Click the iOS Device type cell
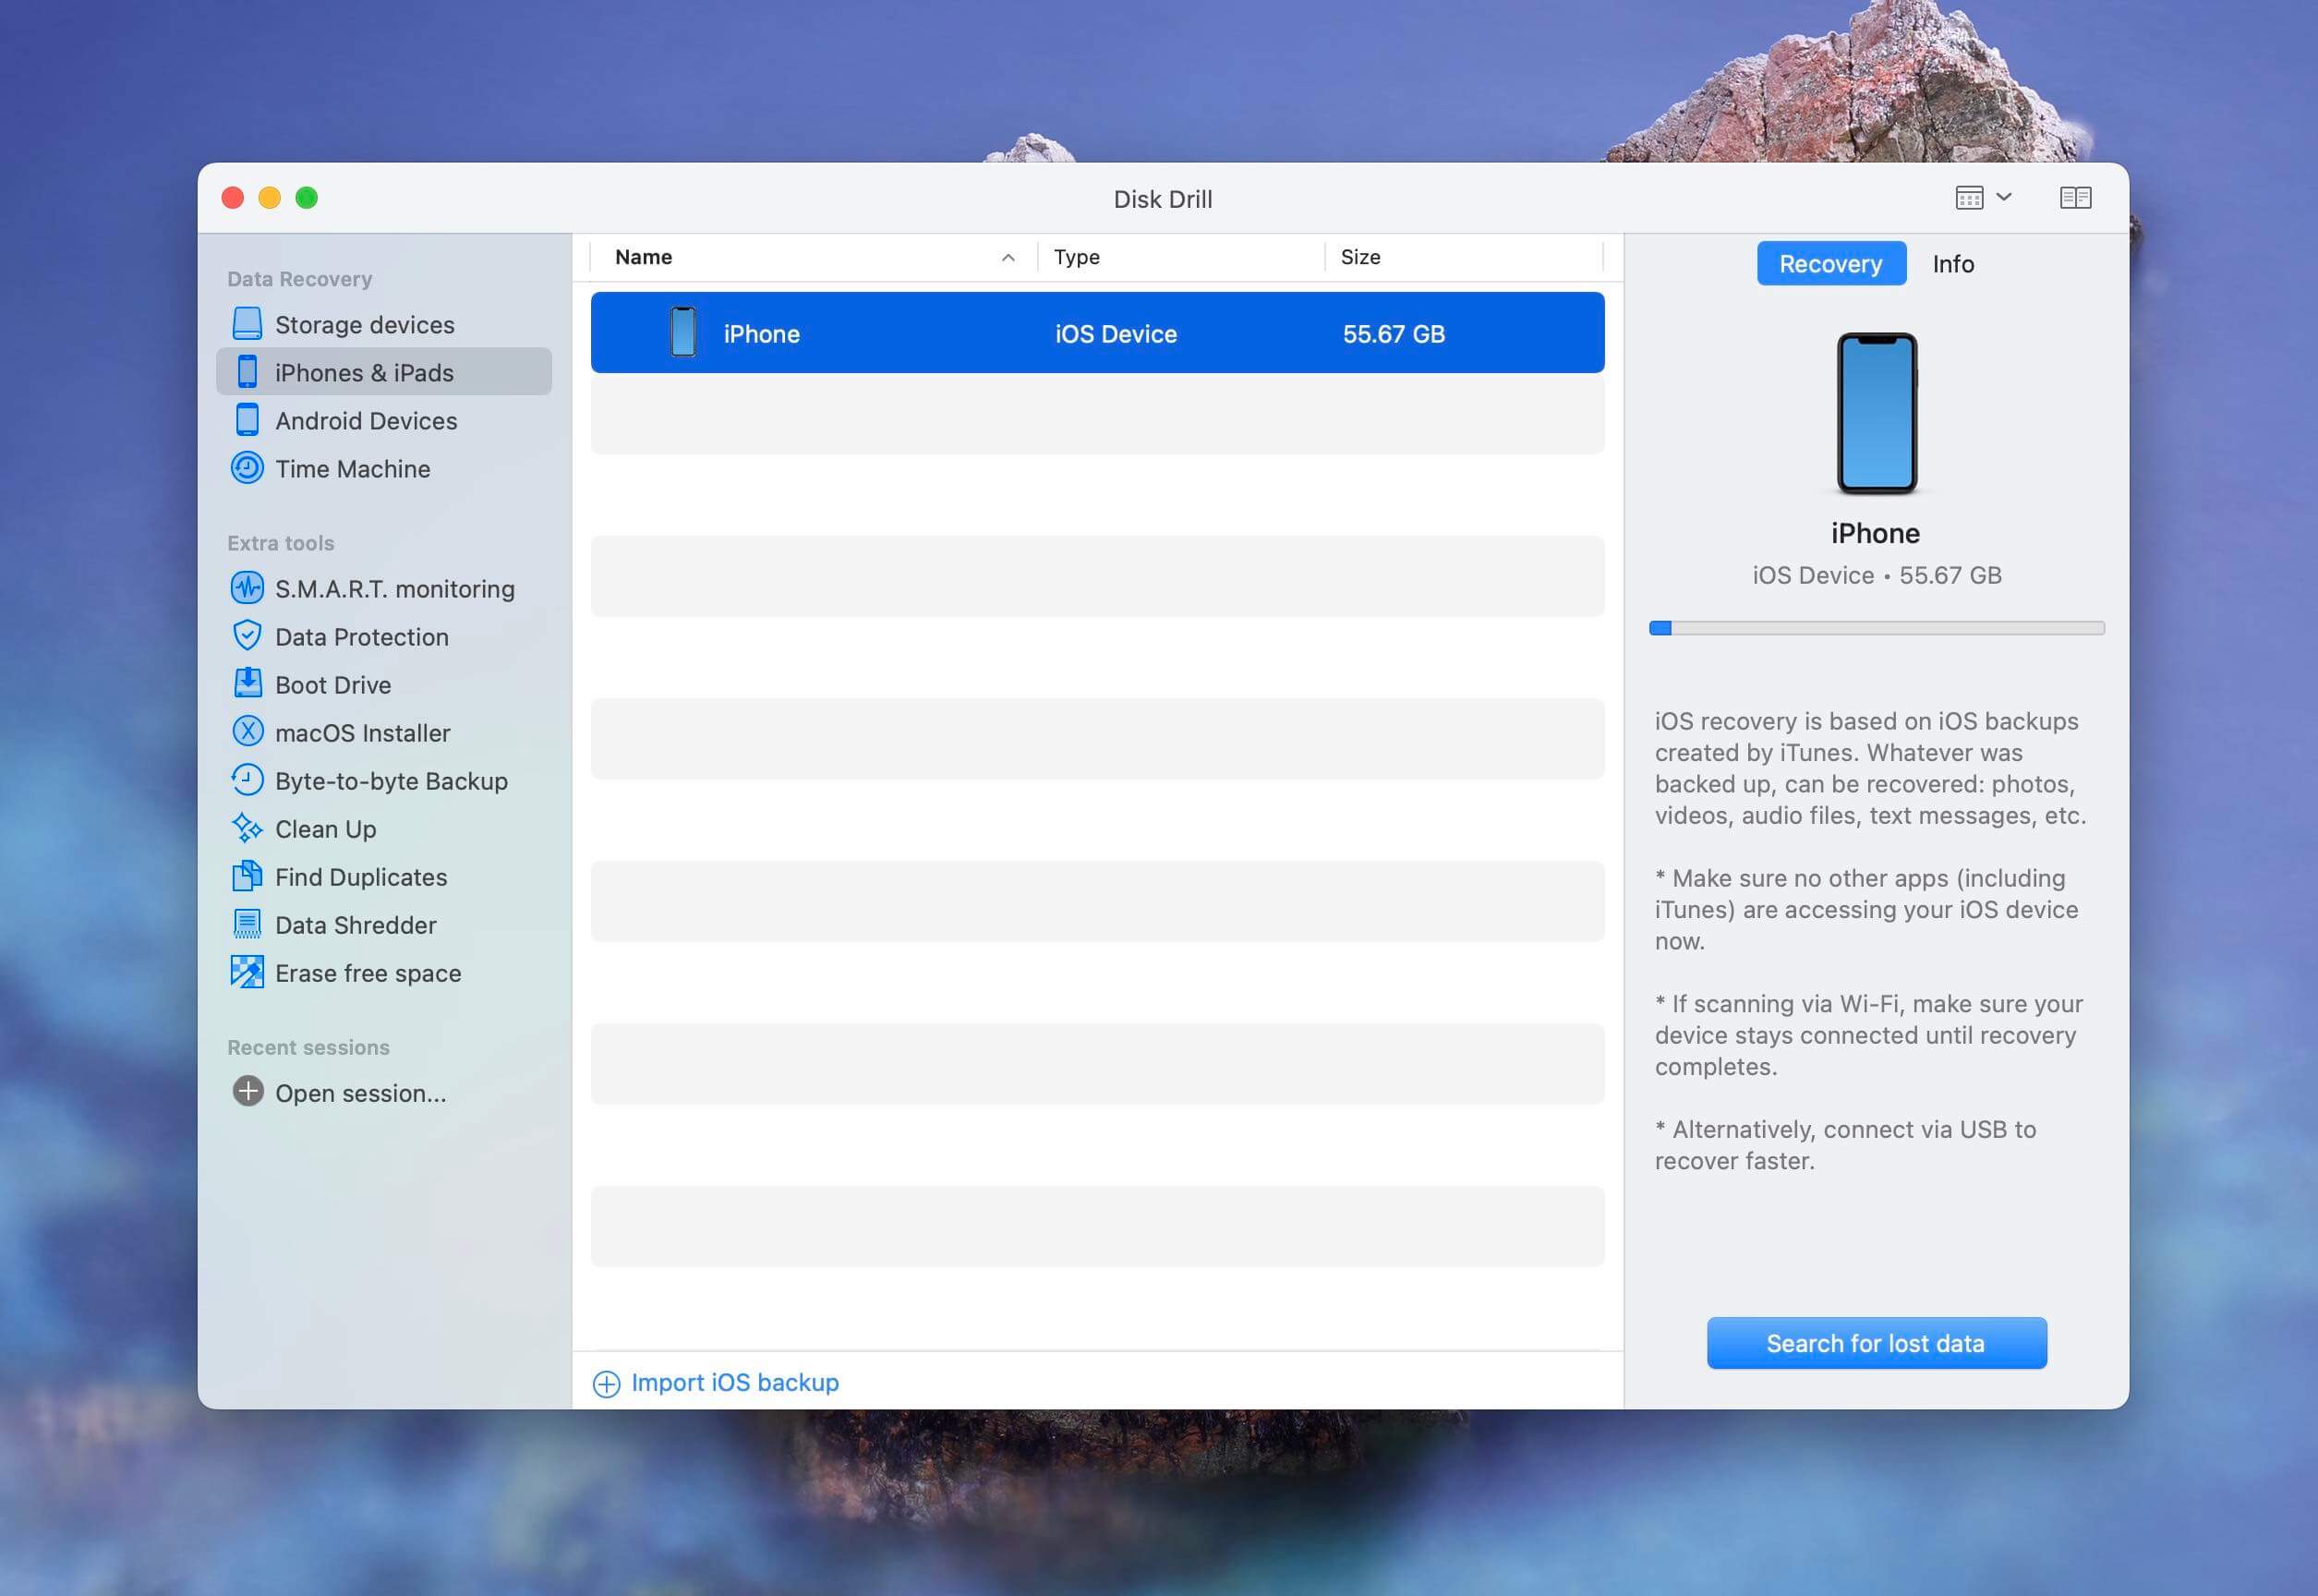Image resolution: width=2318 pixels, height=1596 pixels. click(x=1116, y=334)
